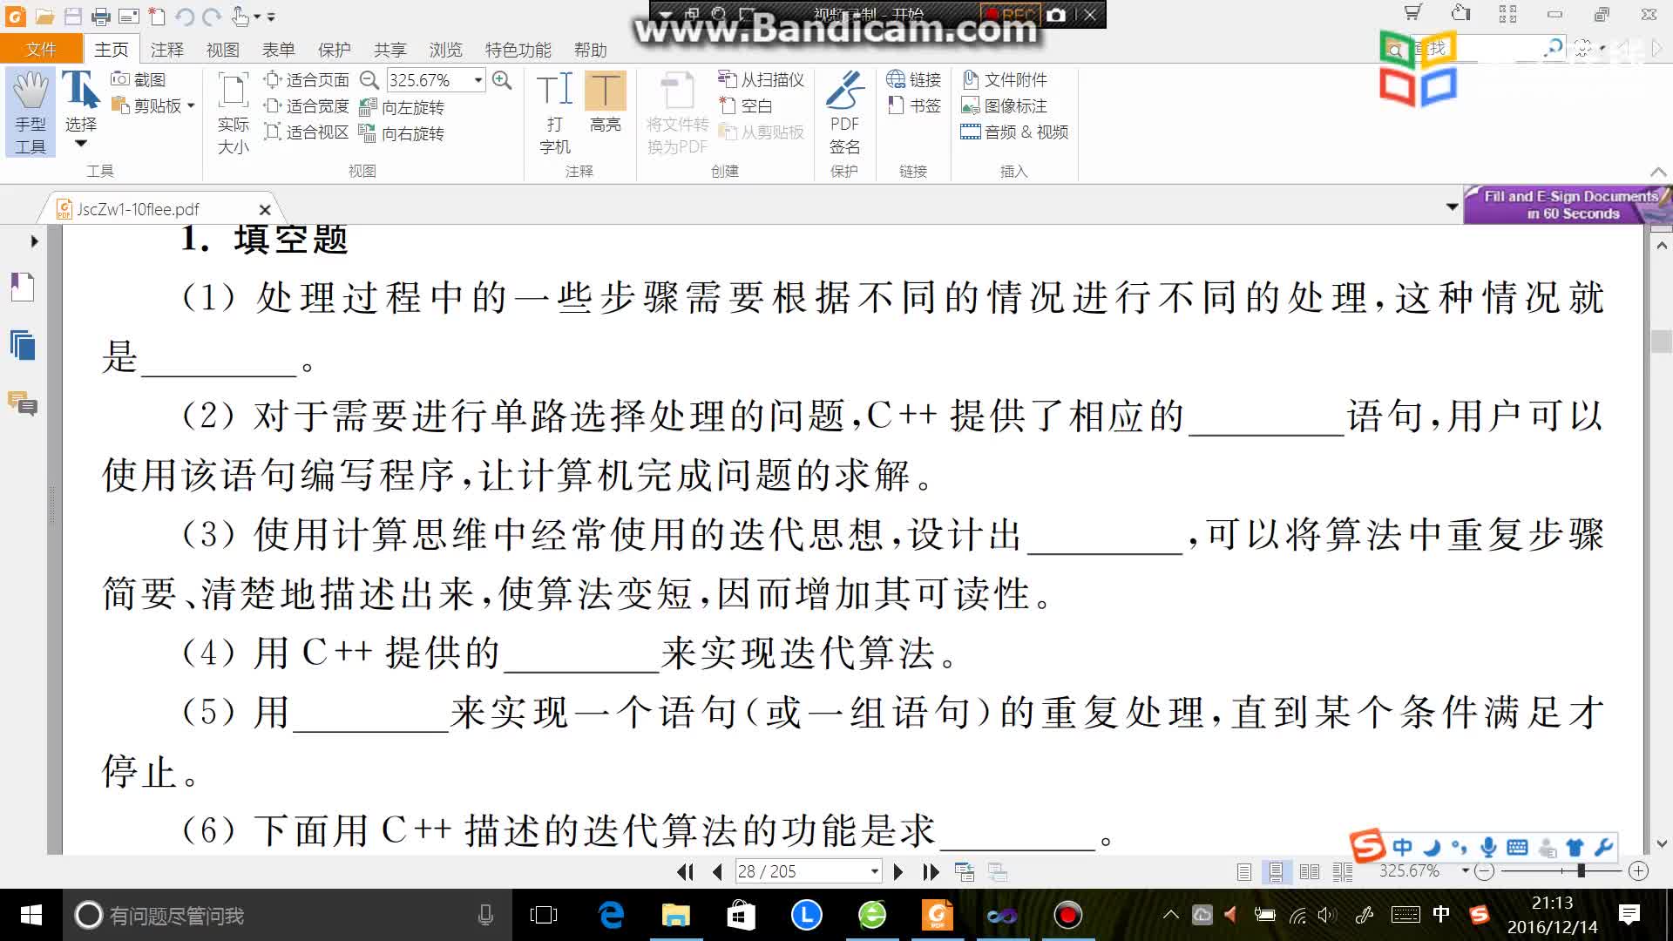Collapse the ribbon with the chevron
This screenshot has width=1673, height=941.
[x=1657, y=172]
